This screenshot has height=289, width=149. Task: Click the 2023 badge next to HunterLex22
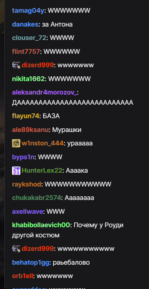click(16, 170)
